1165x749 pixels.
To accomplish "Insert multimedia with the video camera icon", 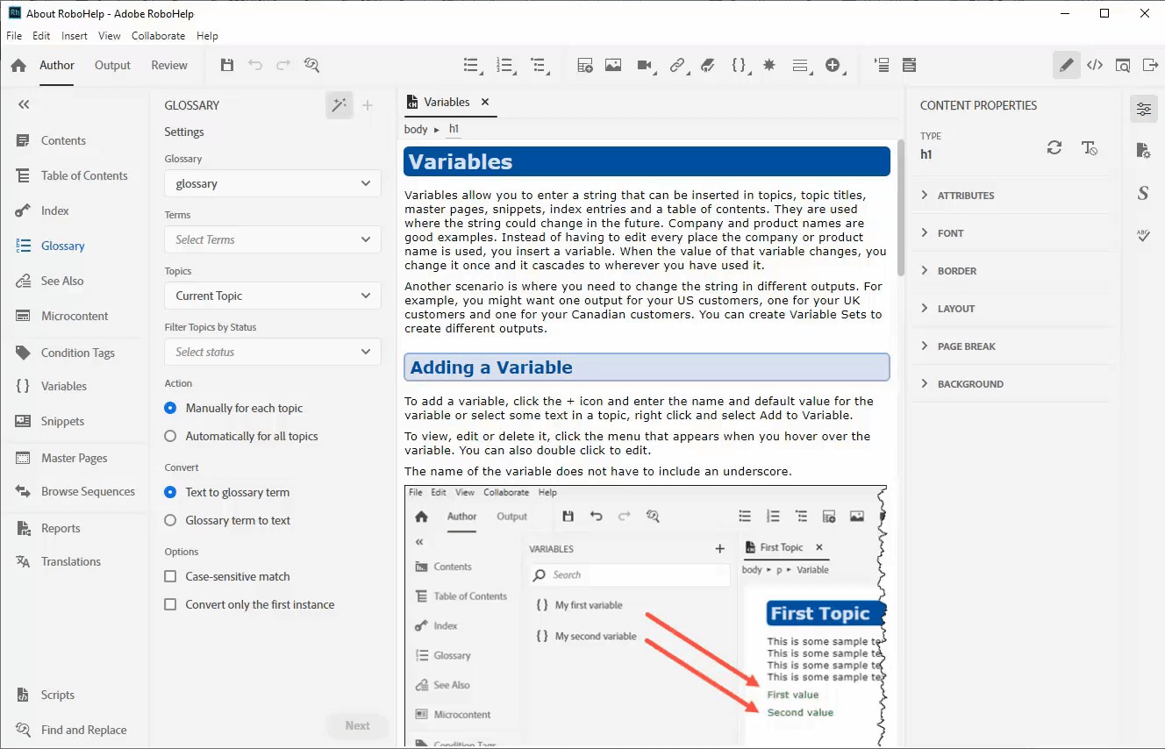I will [647, 65].
